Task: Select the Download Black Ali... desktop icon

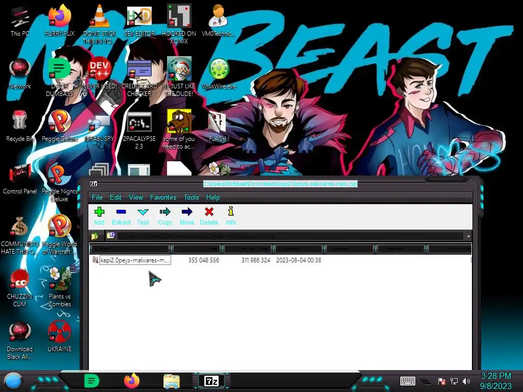Action: point(20,340)
